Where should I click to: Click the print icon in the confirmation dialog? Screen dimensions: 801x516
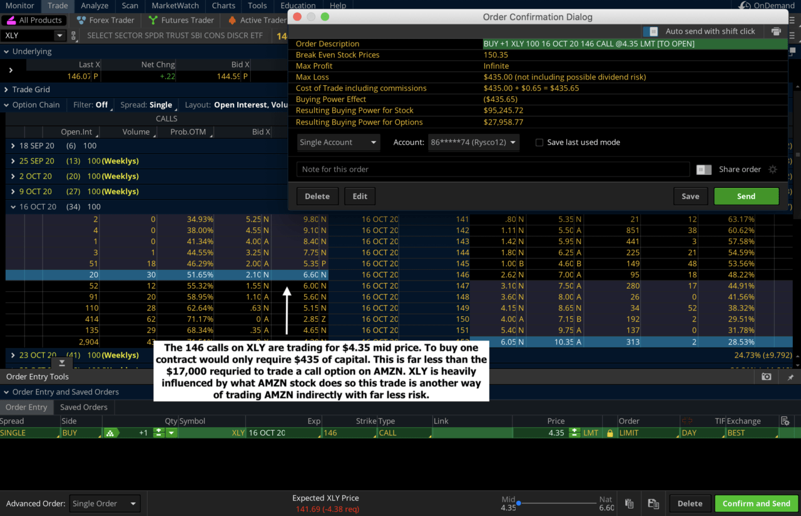coord(776,30)
